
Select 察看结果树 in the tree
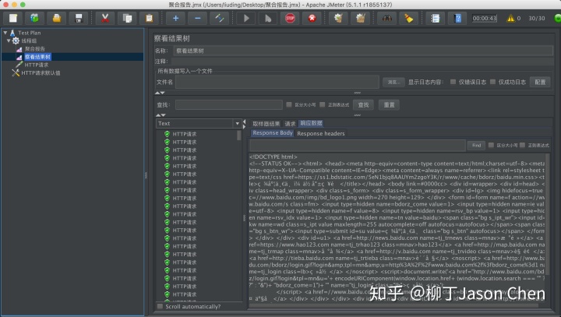click(37, 57)
